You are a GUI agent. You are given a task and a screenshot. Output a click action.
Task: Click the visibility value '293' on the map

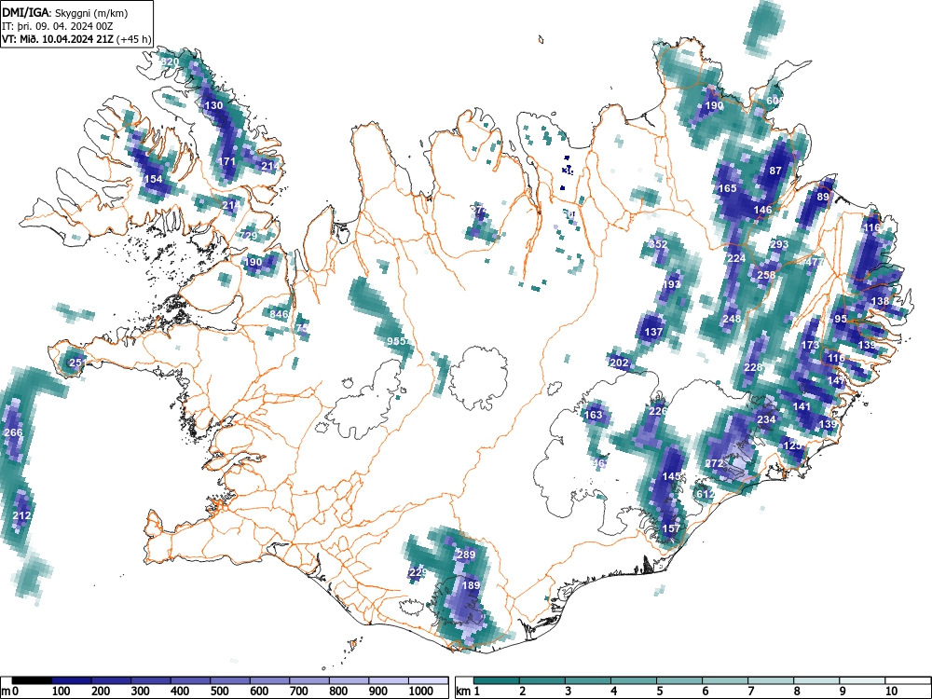[x=779, y=243]
